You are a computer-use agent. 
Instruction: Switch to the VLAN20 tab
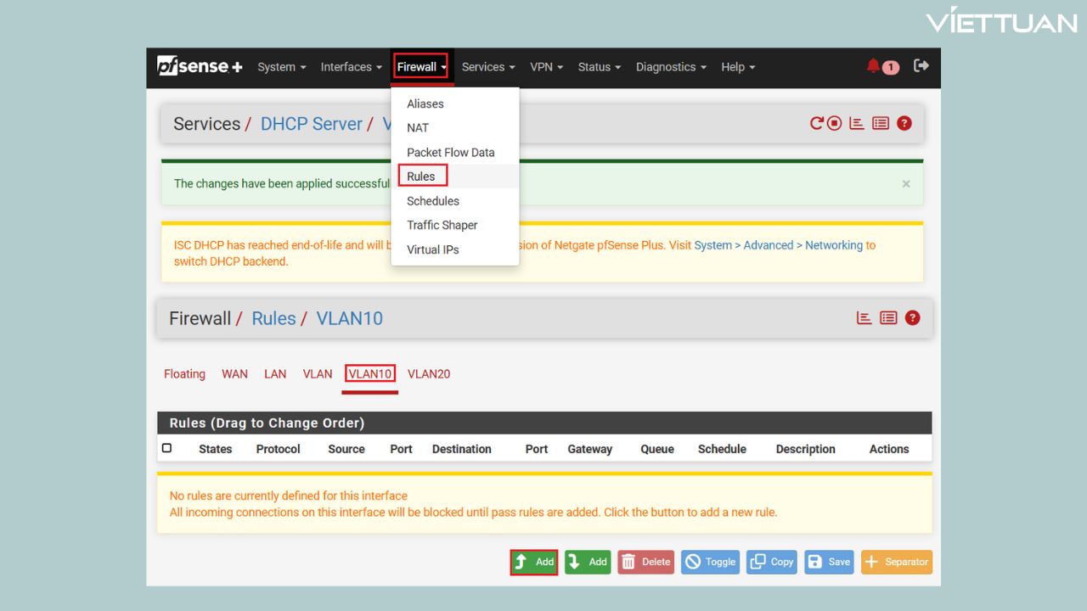point(429,374)
